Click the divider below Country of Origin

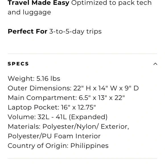pos(82,158)
